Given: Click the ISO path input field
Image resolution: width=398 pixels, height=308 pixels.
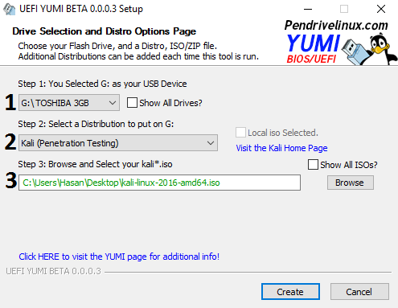Looking at the screenshot, I should pos(159,183).
